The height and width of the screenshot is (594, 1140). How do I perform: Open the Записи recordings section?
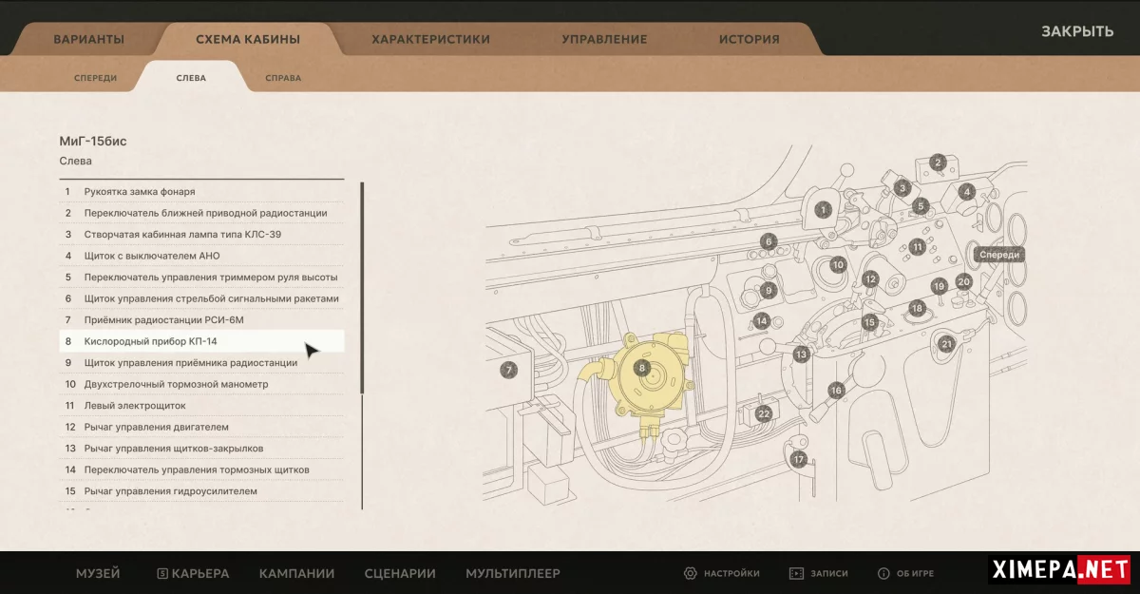tap(818, 573)
